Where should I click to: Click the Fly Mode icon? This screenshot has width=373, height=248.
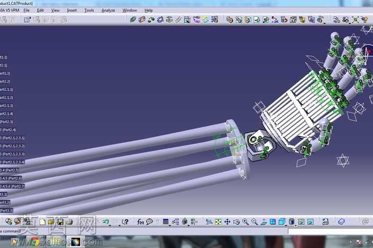coord(209,222)
